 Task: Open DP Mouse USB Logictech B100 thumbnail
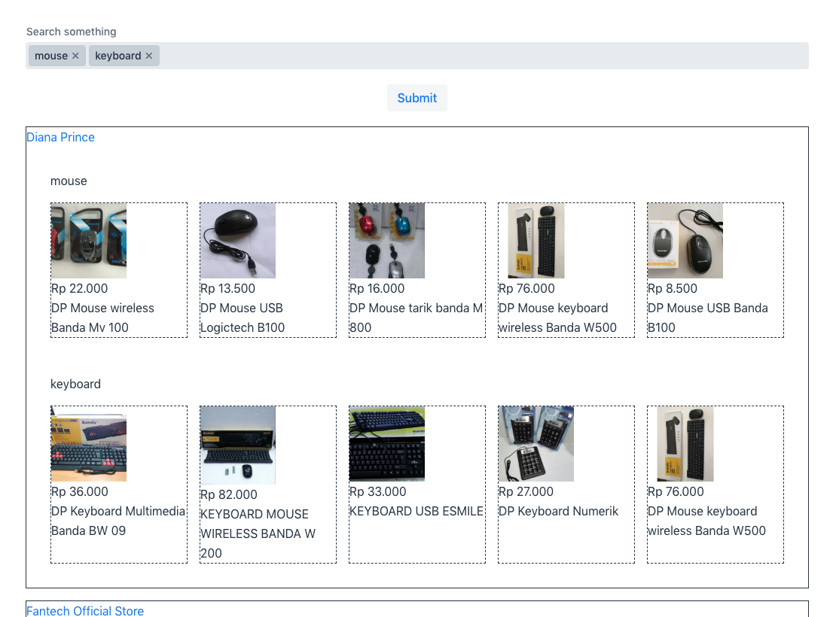coord(238,240)
